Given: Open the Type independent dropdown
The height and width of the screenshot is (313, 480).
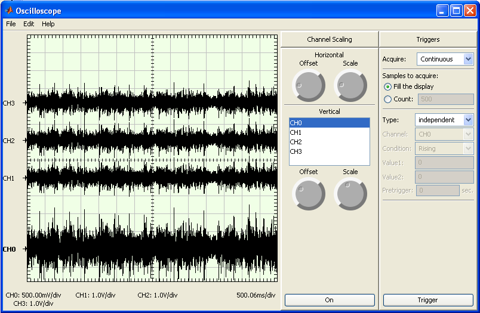Looking at the screenshot, I should 444,120.
